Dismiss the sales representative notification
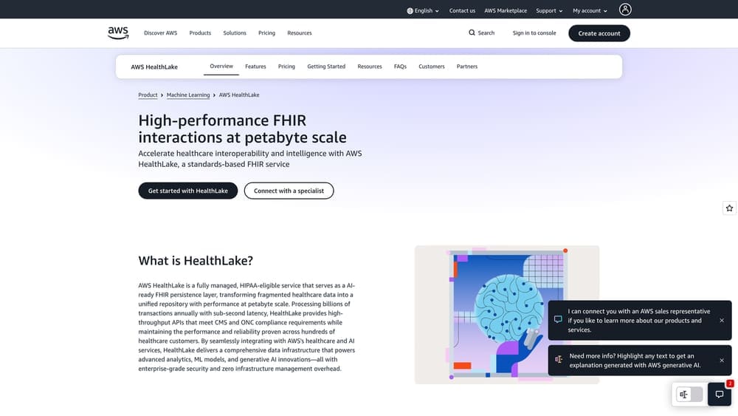738x416 pixels. (x=722, y=321)
